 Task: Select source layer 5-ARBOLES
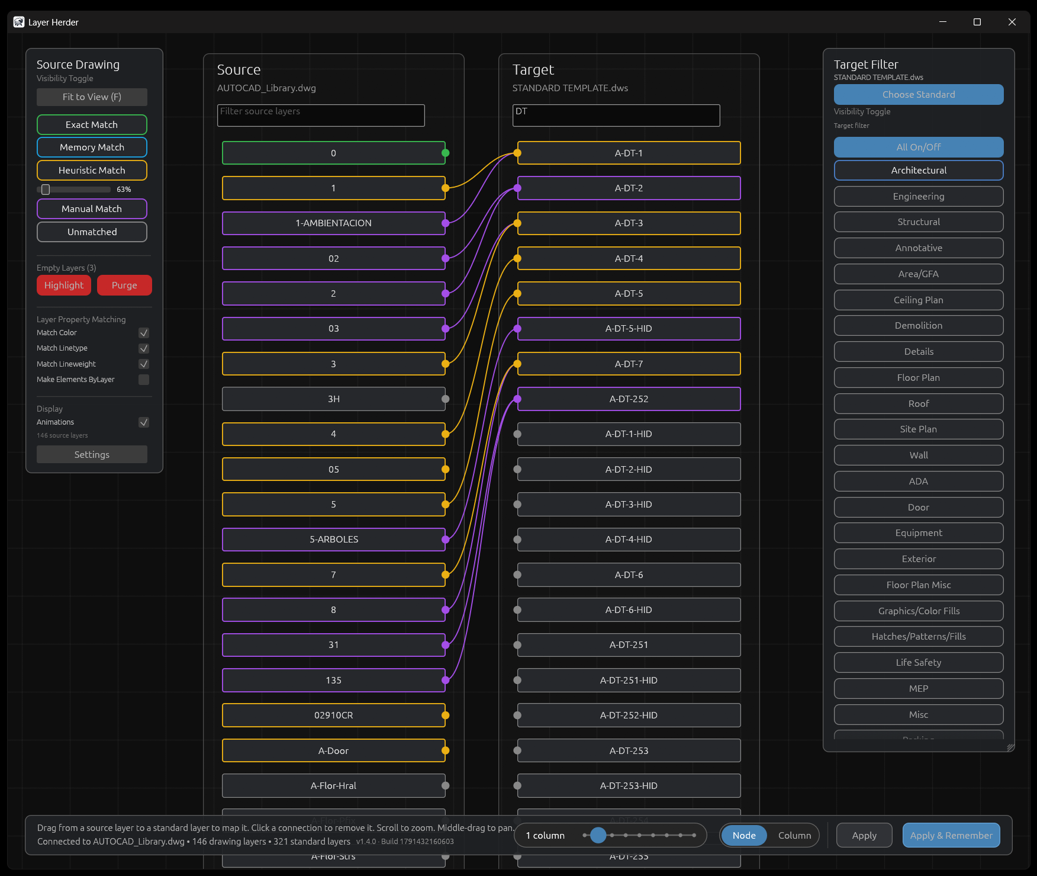(334, 540)
